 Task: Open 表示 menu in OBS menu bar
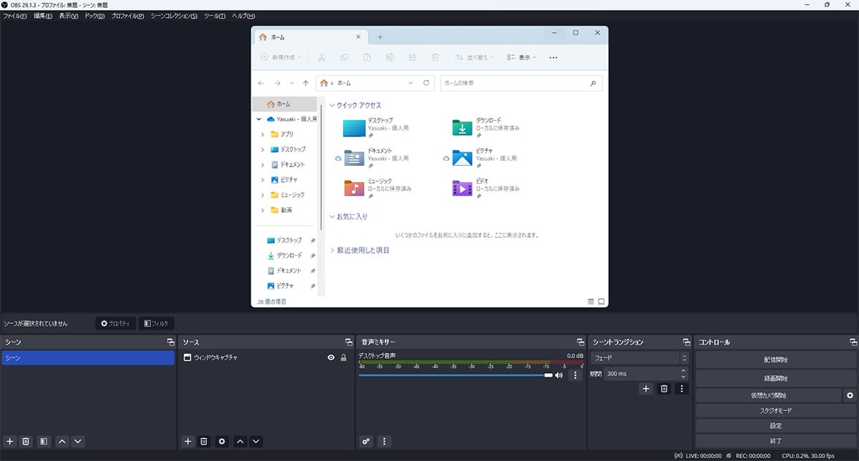(69, 16)
